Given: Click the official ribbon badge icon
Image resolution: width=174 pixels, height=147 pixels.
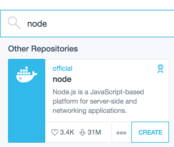Looking at the screenshot, I should pyautogui.click(x=160, y=69).
